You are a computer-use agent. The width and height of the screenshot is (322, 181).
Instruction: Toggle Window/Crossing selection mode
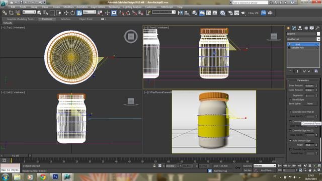[59, 13]
